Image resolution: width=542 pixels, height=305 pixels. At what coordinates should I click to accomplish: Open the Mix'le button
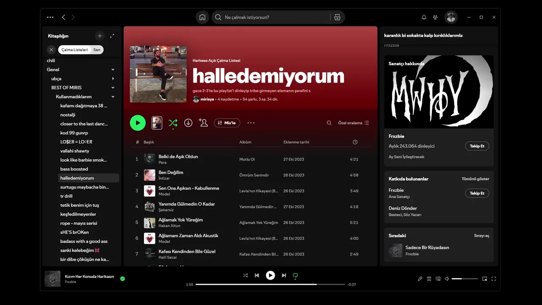click(x=227, y=123)
